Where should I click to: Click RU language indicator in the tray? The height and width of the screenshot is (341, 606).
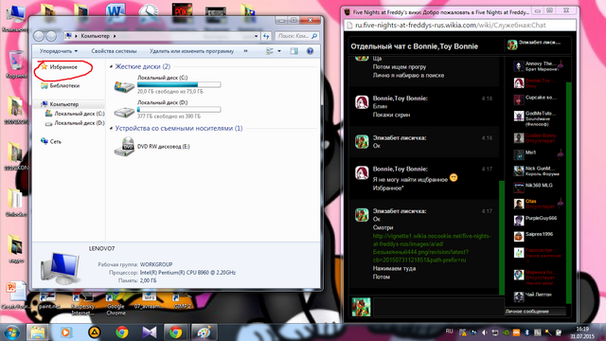click(449, 332)
